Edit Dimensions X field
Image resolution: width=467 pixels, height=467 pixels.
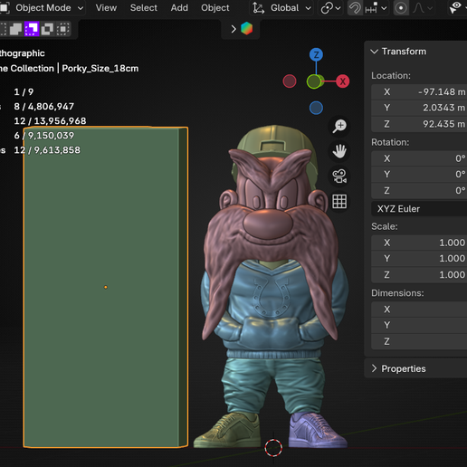click(419, 310)
